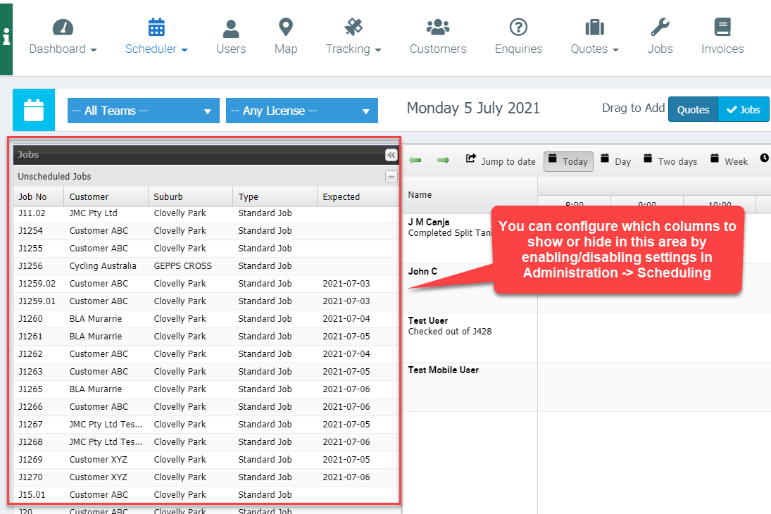
Task: Click the Today button
Action: coord(568,161)
